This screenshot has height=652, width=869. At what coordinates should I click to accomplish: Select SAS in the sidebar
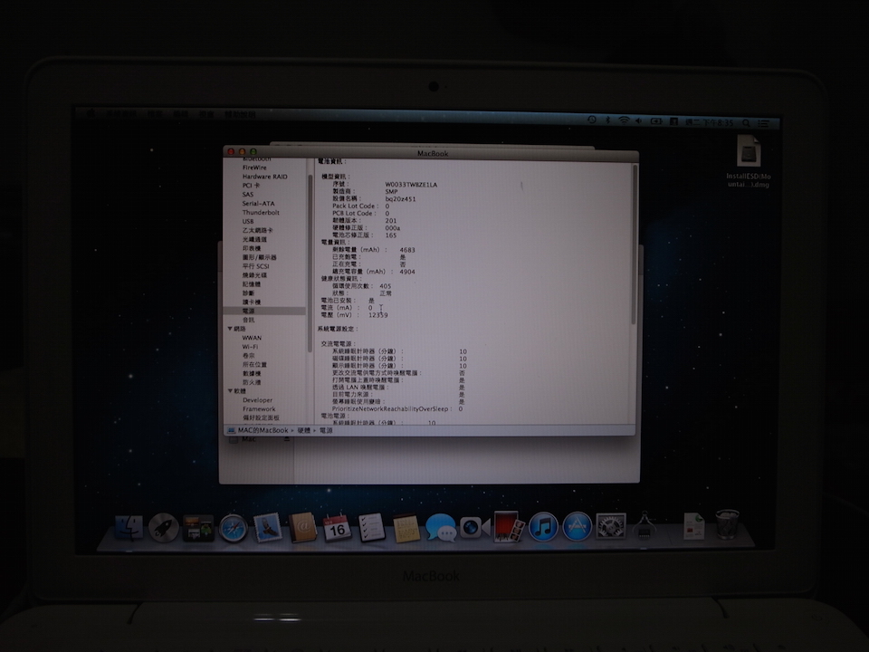click(248, 194)
